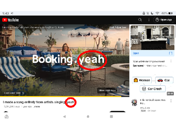This screenshot has width=176, height=132.
Task: Tap the 9:43 clock in status bar
Action: [x=5, y=13]
